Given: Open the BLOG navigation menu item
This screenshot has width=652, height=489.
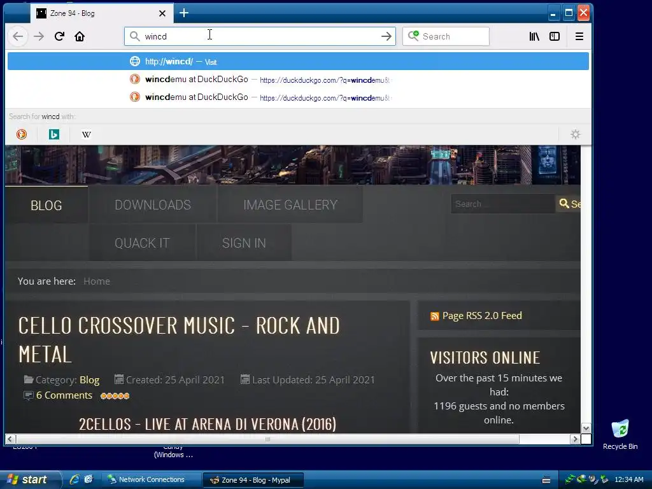Looking at the screenshot, I should pyautogui.click(x=46, y=205).
